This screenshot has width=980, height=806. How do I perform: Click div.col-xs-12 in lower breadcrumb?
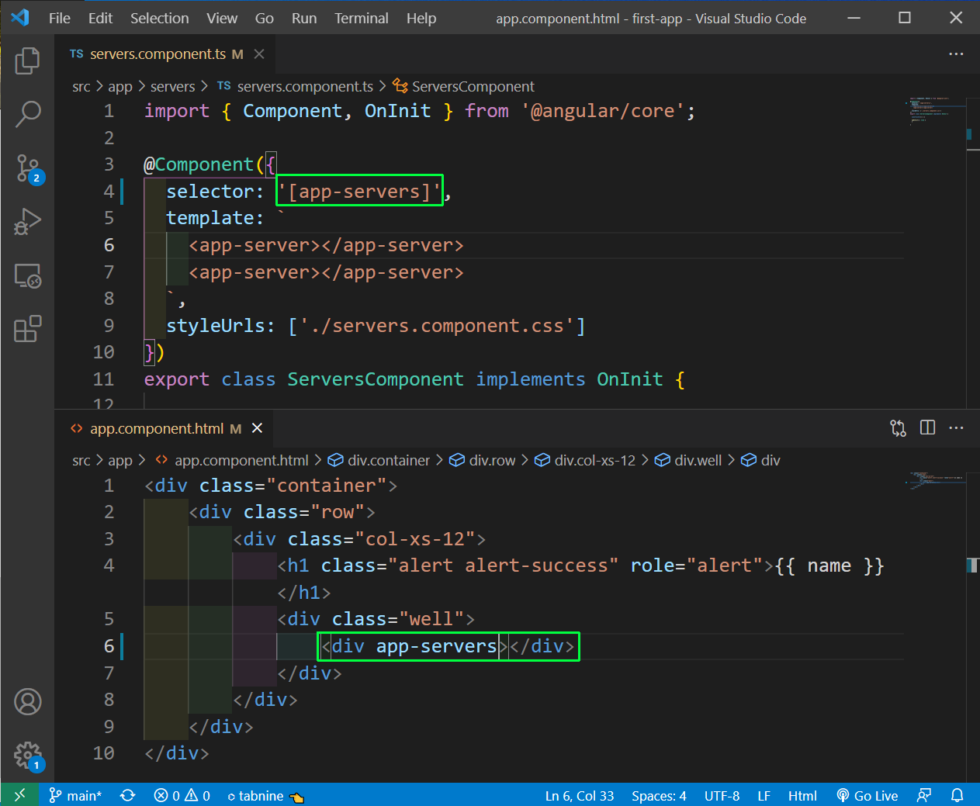pyautogui.click(x=585, y=460)
